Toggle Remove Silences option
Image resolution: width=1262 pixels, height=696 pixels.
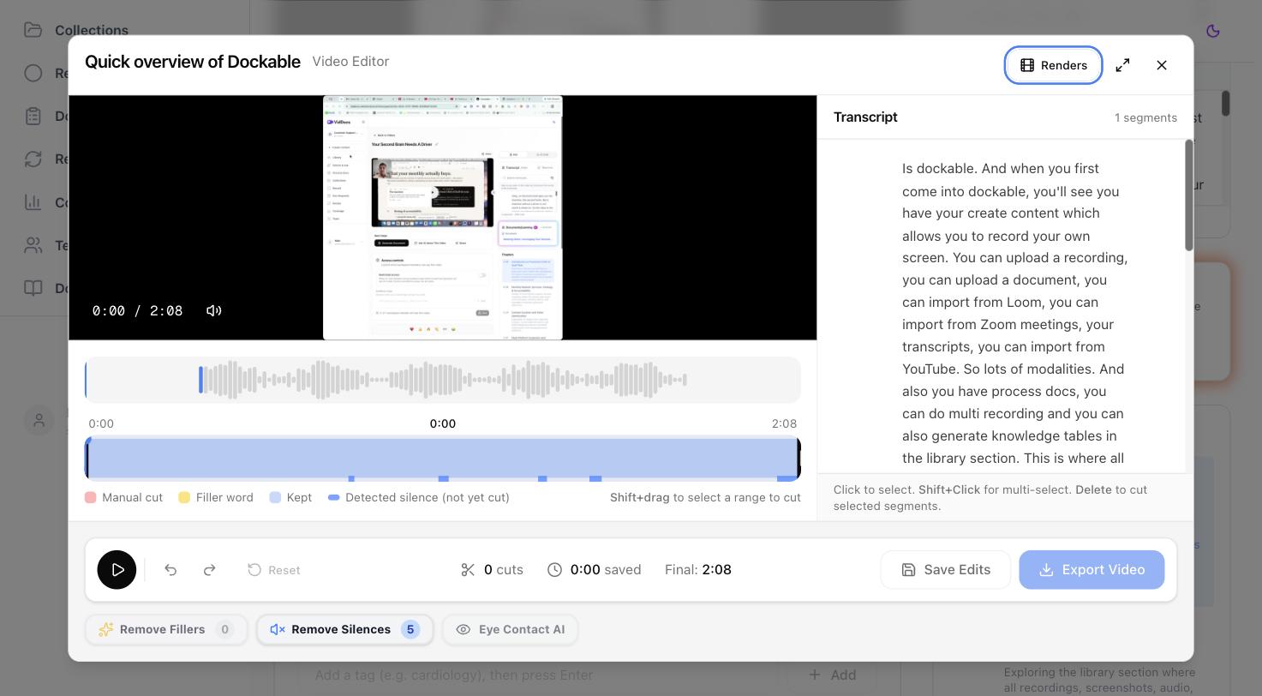(x=345, y=629)
